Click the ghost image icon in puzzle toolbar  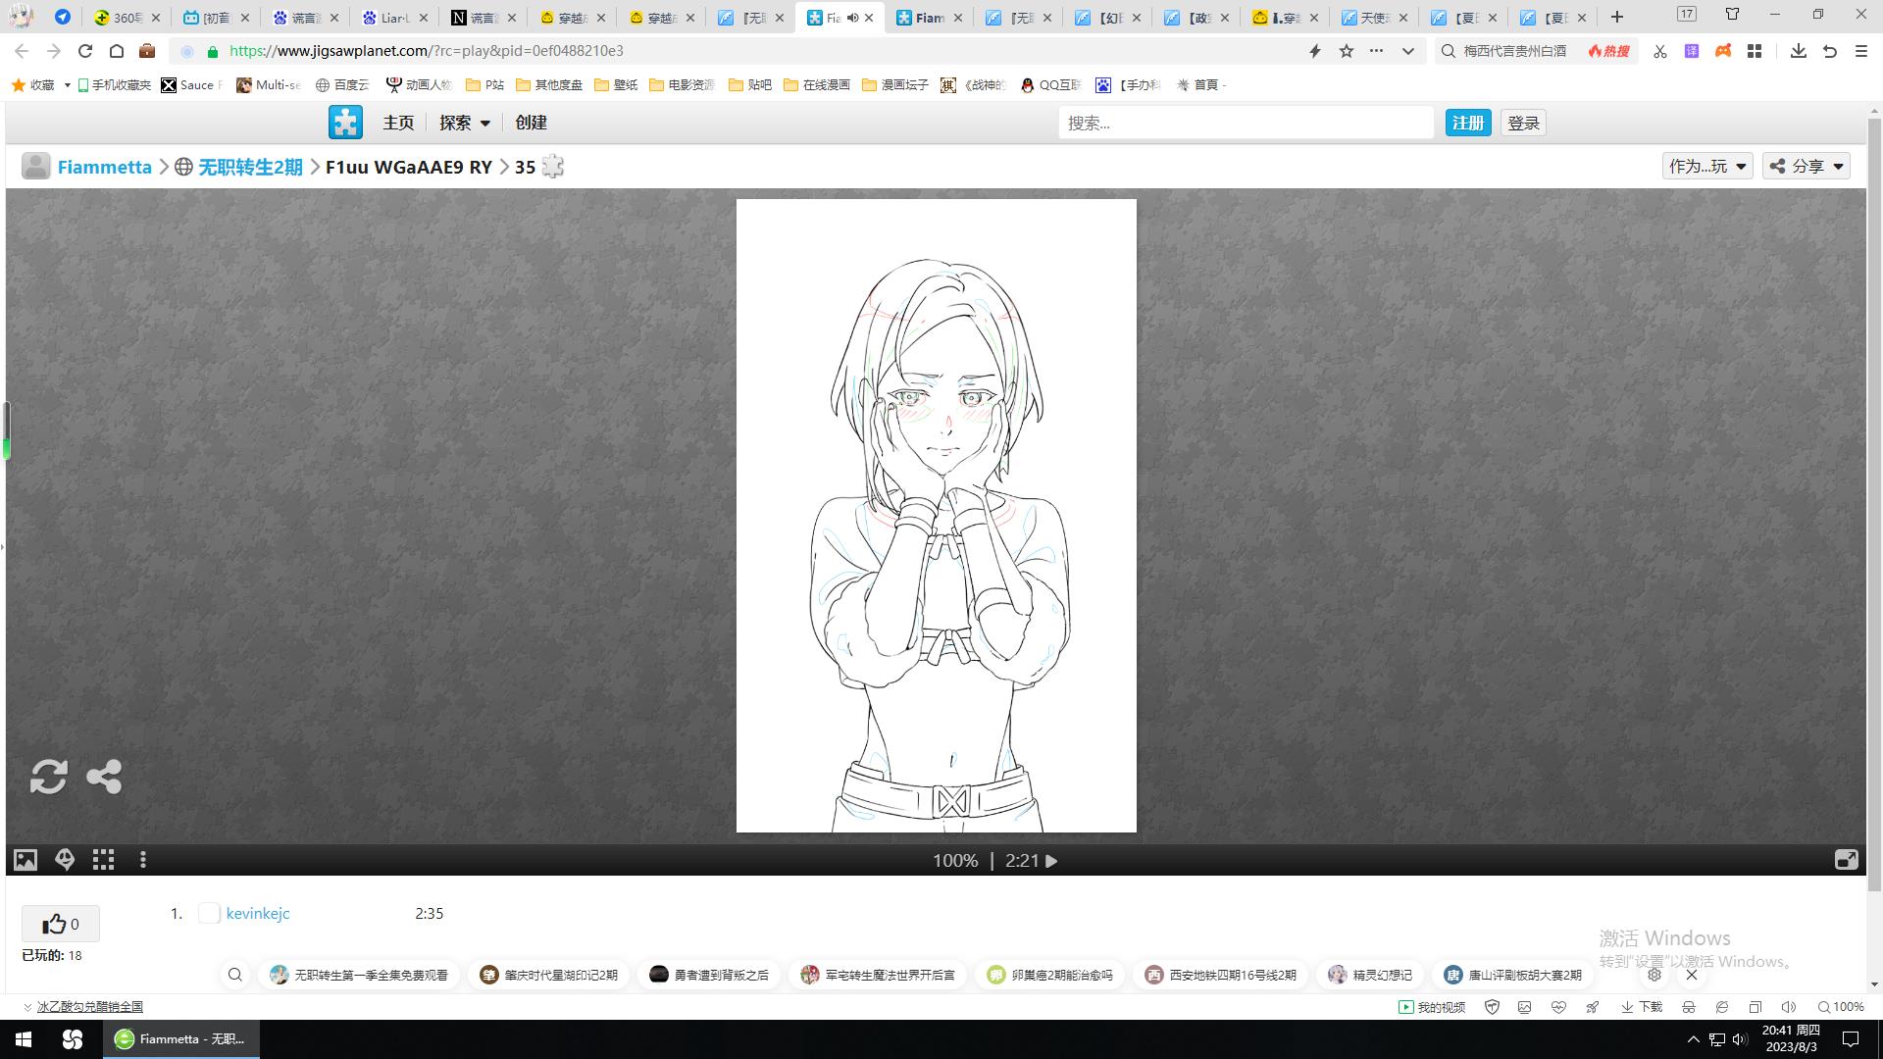tap(65, 860)
